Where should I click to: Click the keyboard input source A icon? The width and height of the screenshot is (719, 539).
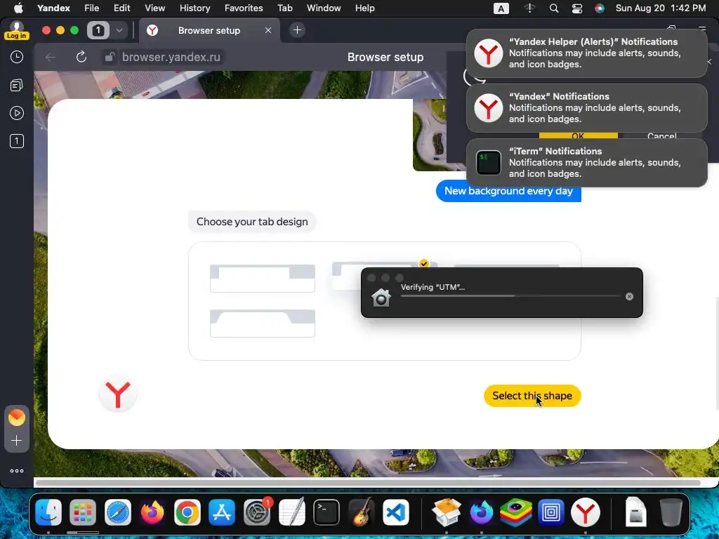pyautogui.click(x=501, y=8)
